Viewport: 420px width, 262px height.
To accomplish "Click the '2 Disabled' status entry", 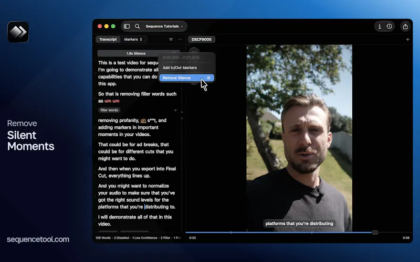I will tap(122, 238).
